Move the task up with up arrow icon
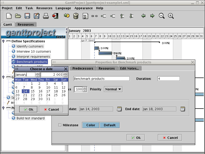The height and width of the screenshot is (154, 205). (122, 16)
